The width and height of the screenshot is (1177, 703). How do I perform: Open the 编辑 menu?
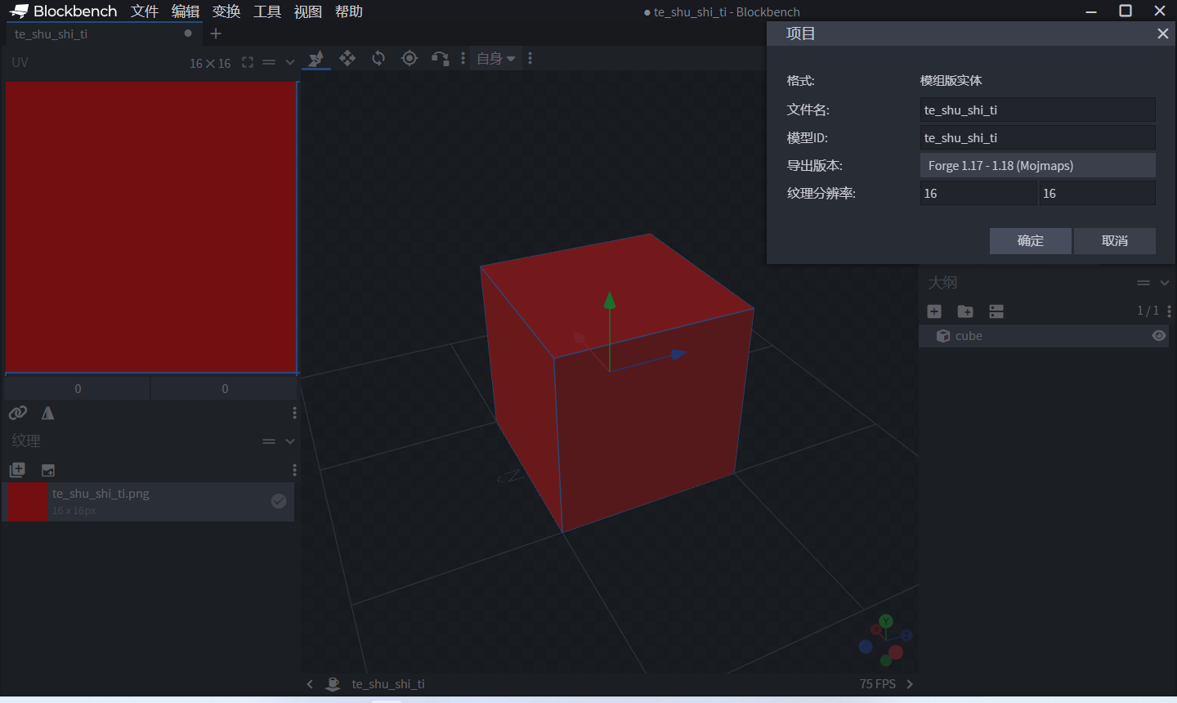(186, 11)
